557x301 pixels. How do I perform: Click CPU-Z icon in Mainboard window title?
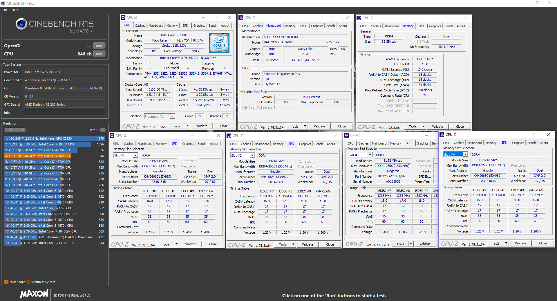(241, 18)
